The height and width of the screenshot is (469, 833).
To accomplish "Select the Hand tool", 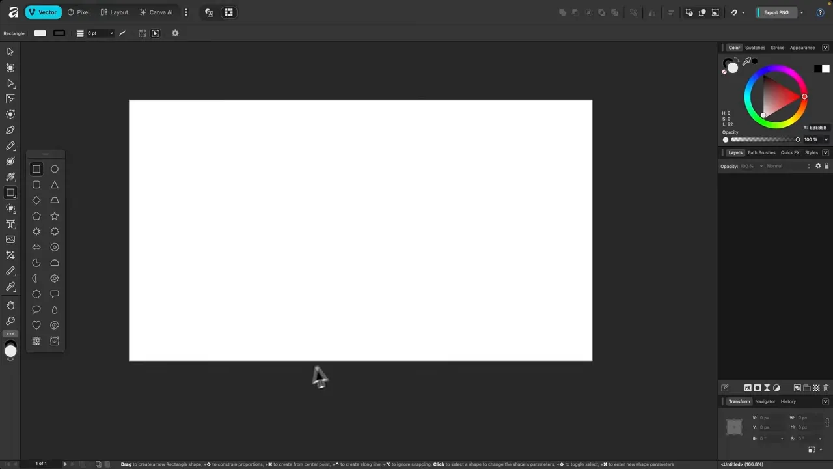I will (x=10, y=304).
